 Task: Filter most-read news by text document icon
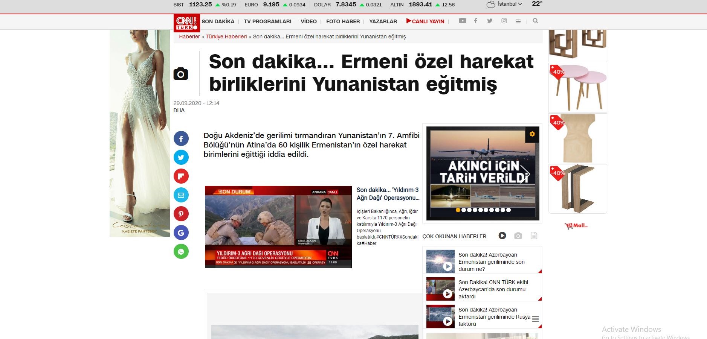click(534, 236)
